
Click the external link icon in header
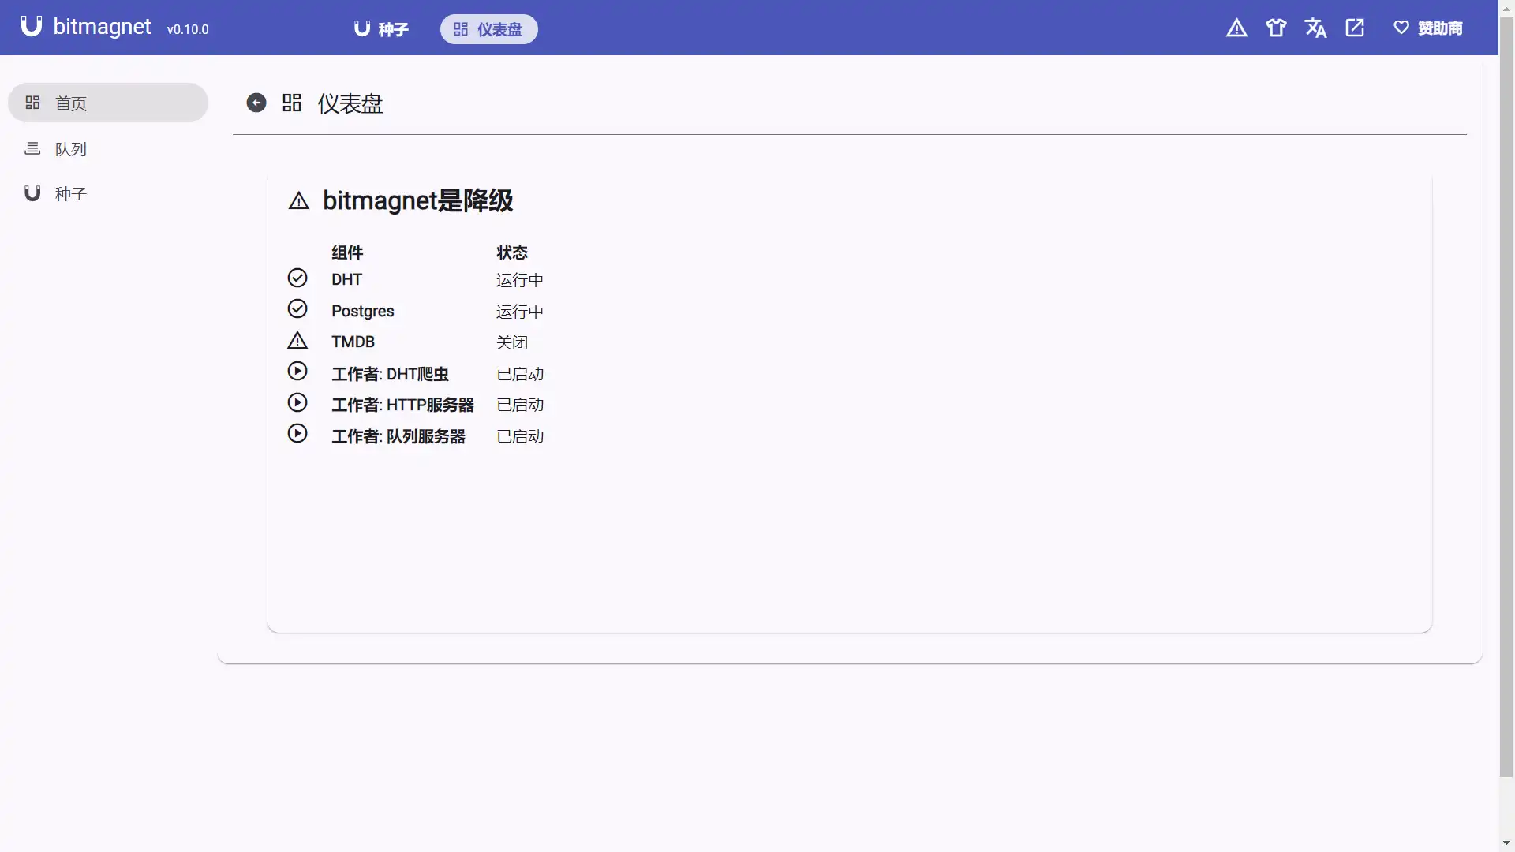pos(1355,28)
